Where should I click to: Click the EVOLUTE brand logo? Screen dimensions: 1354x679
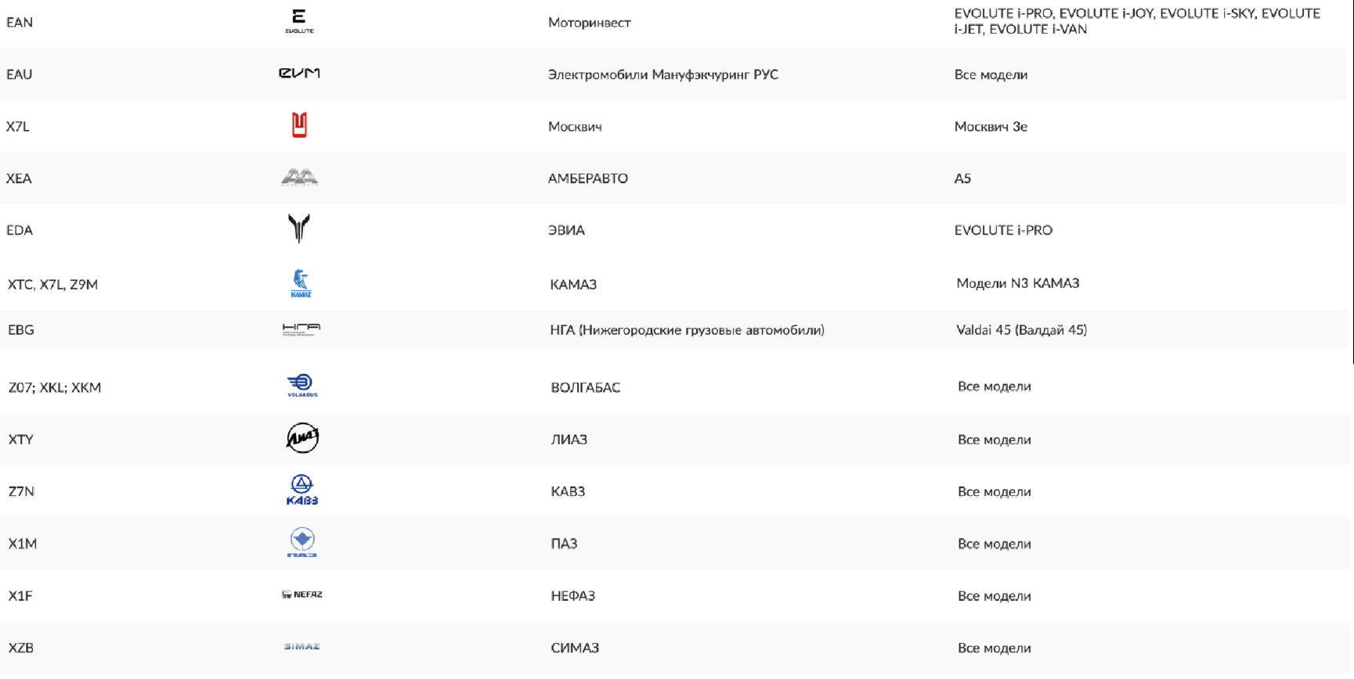click(299, 21)
